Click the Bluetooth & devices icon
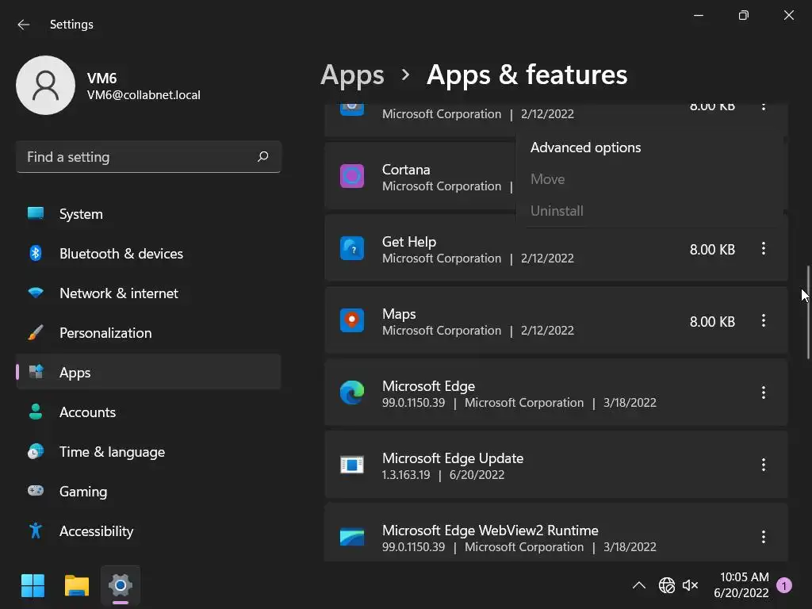This screenshot has height=609, width=812. coord(36,253)
